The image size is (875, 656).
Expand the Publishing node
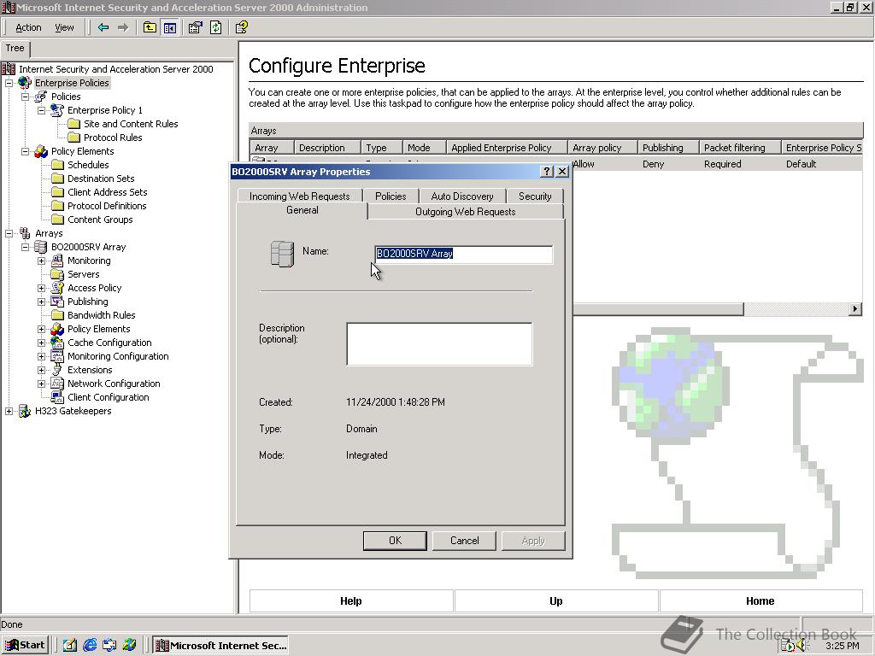[x=41, y=302]
